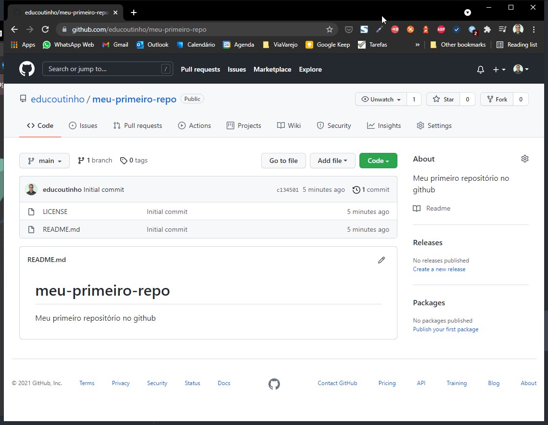The height and width of the screenshot is (425, 548).
Task: Click the GitHub logo in footer
Action: (x=274, y=384)
